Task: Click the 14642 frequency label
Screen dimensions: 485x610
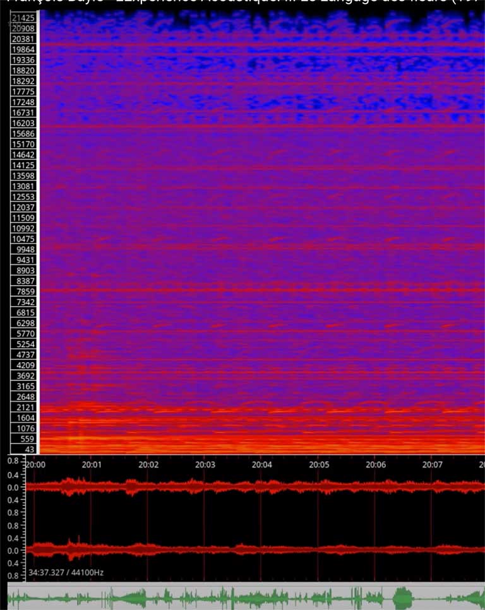Action: [23, 155]
